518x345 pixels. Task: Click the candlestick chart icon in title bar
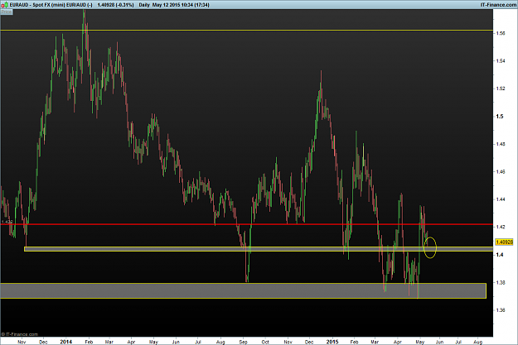point(4,5)
